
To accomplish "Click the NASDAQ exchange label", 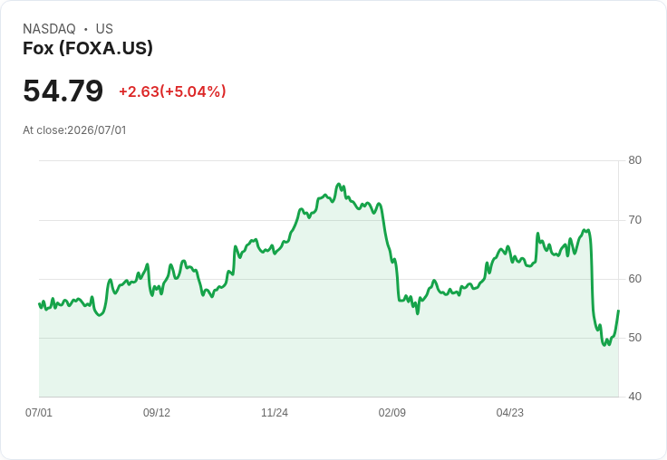I will click(49, 28).
